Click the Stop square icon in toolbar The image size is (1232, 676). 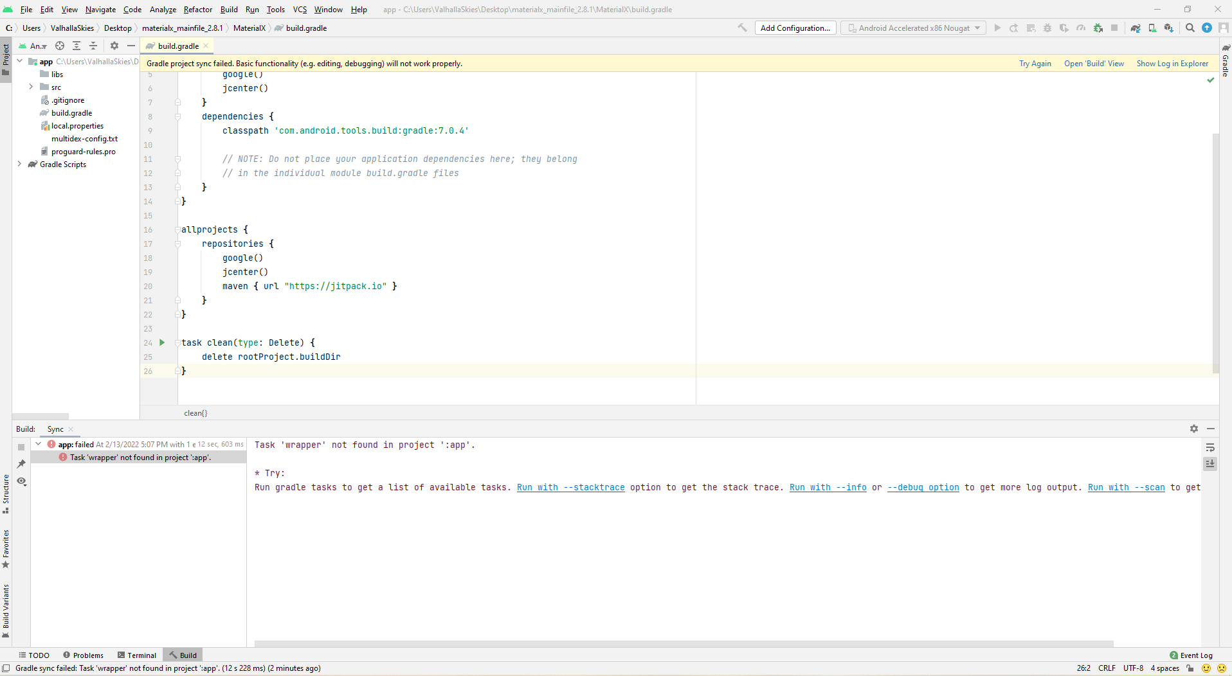pyautogui.click(x=1114, y=28)
